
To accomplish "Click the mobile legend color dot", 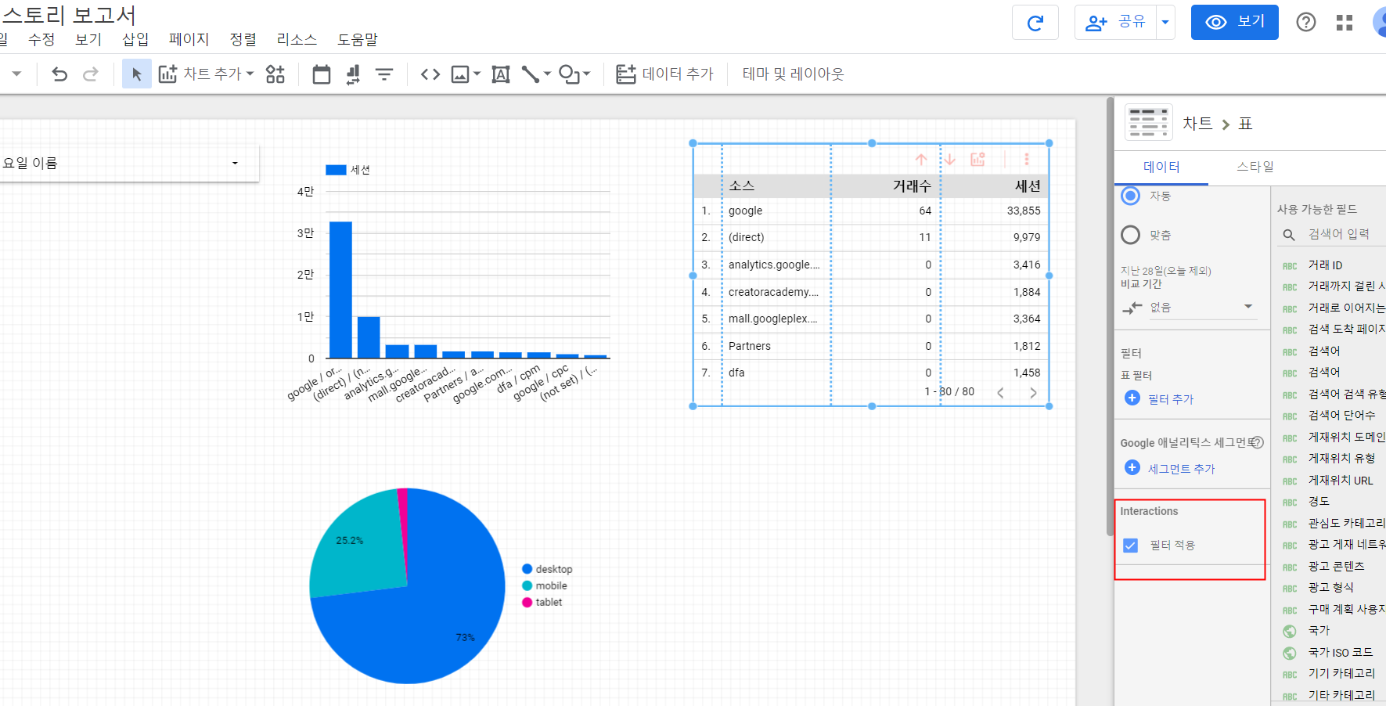I will (527, 585).
